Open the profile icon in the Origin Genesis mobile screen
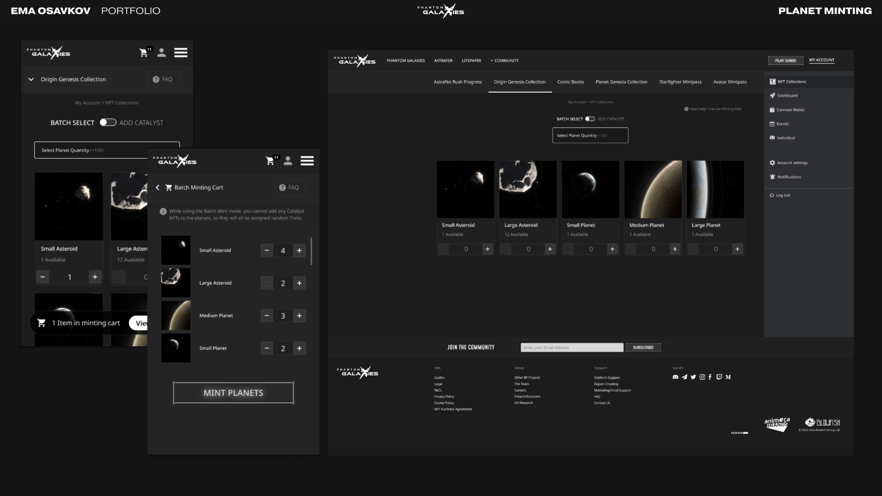Viewport: 882px width, 496px height. pyautogui.click(x=161, y=53)
